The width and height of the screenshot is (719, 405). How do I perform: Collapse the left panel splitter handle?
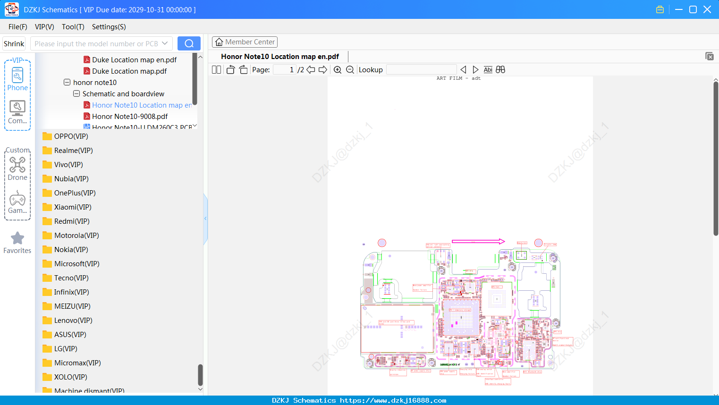pyautogui.click(x=205, y=219)
